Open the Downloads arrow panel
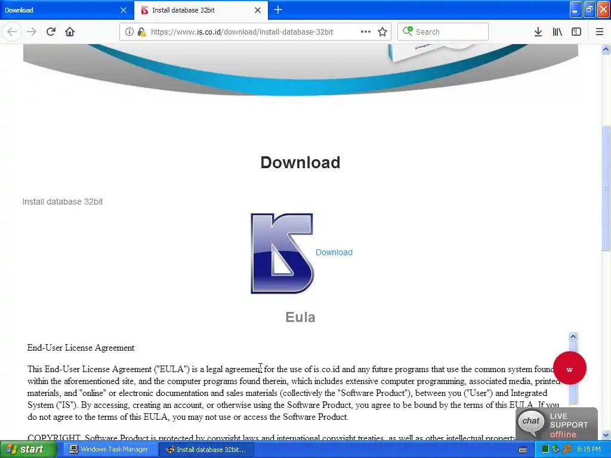 click(538, 32)
